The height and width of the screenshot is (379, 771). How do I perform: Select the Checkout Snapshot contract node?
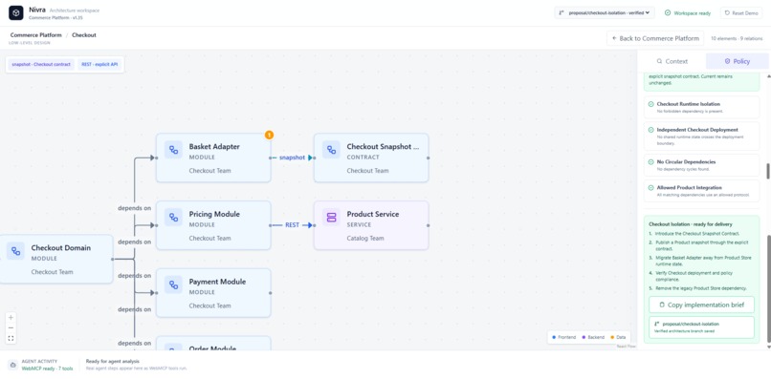pyautogui.click(x=371, y=158)
